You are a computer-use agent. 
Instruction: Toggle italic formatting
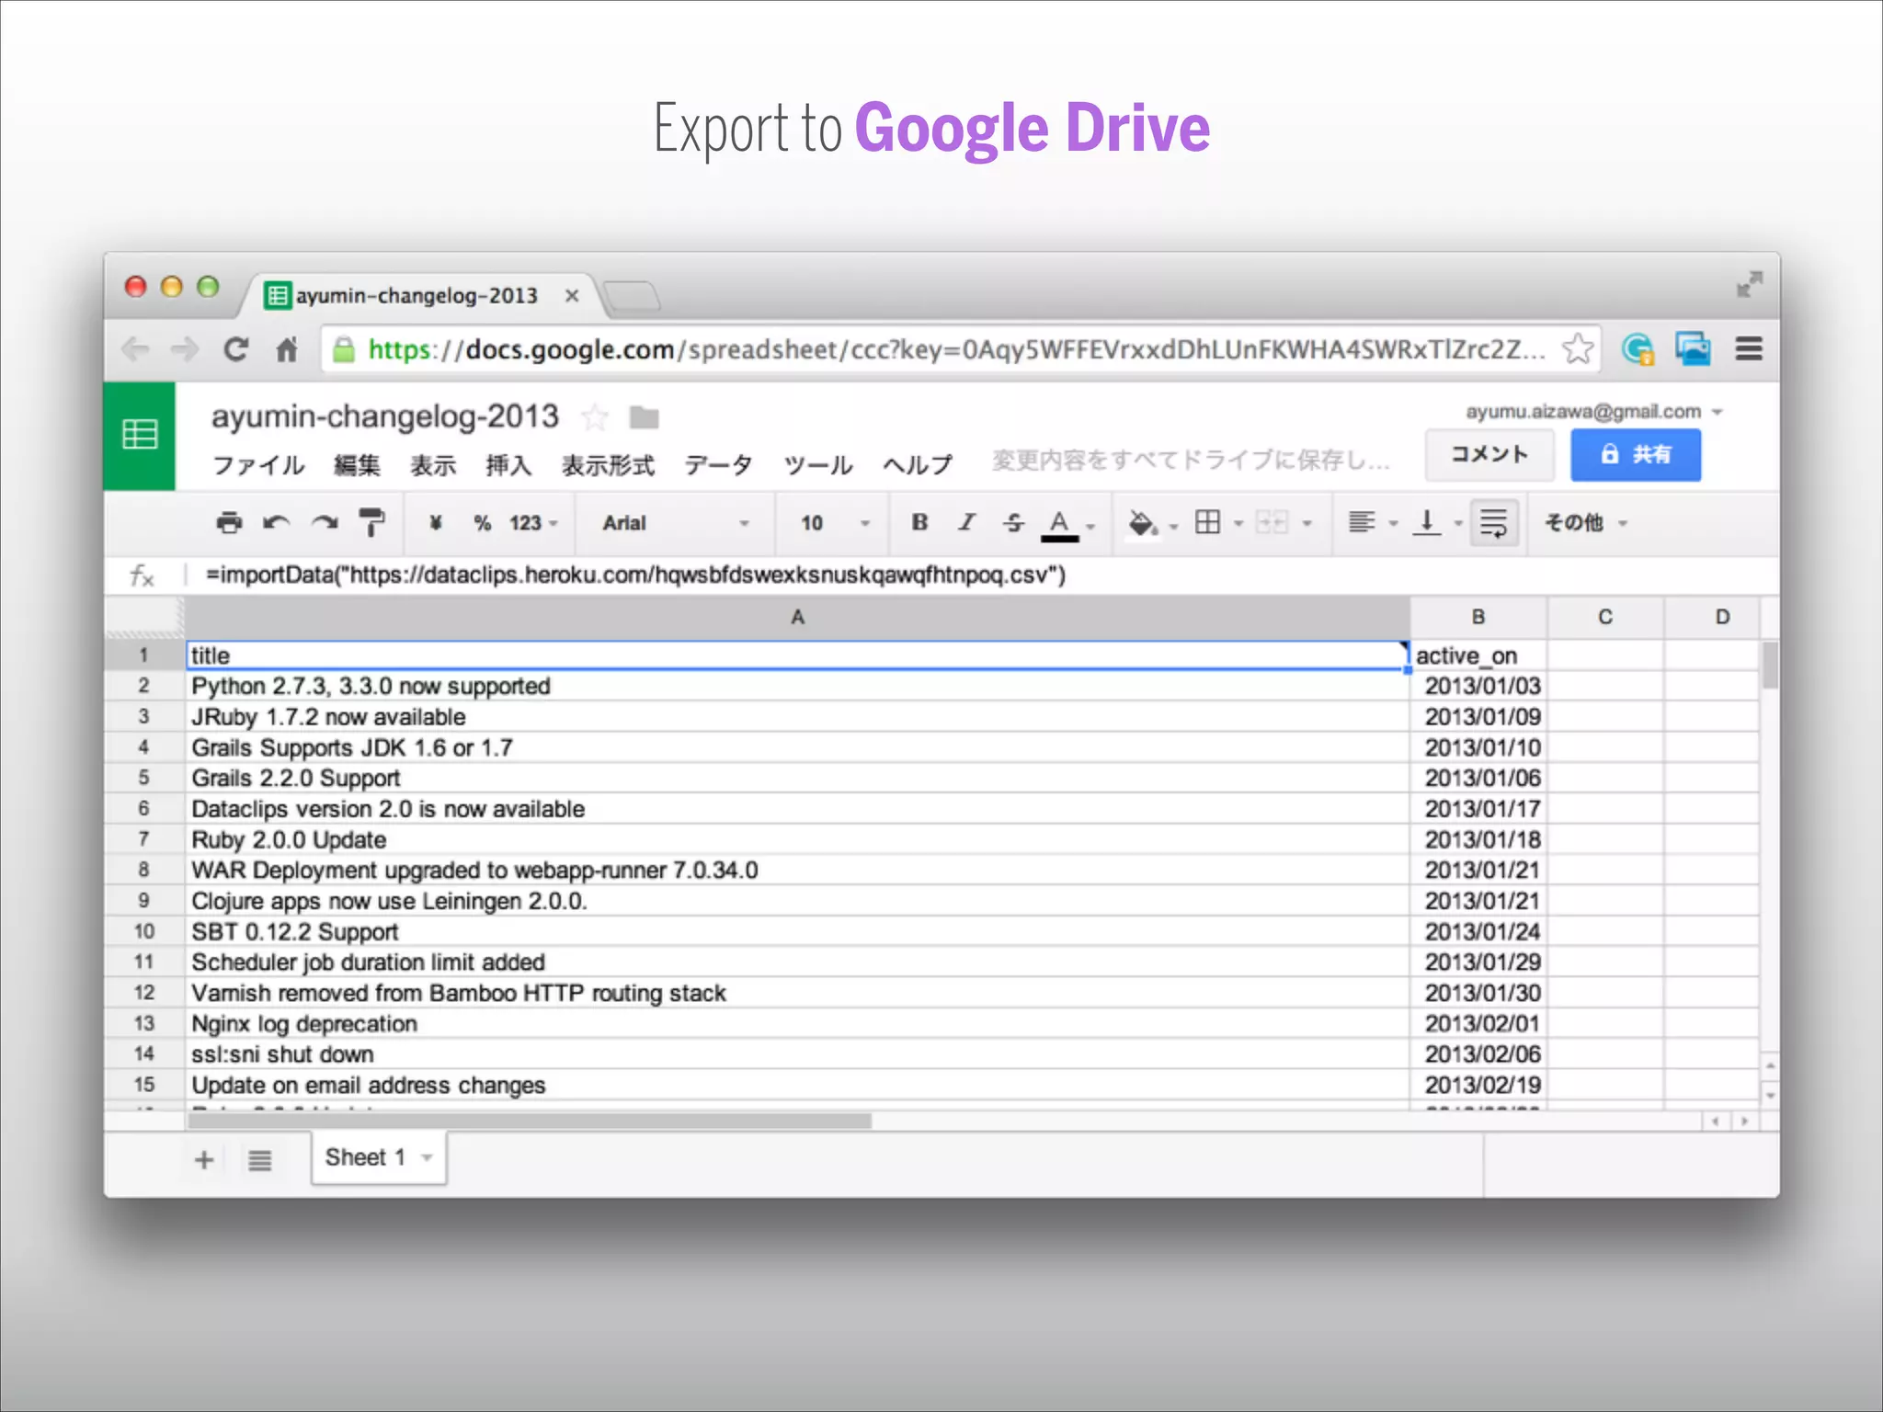pos(966,522)
